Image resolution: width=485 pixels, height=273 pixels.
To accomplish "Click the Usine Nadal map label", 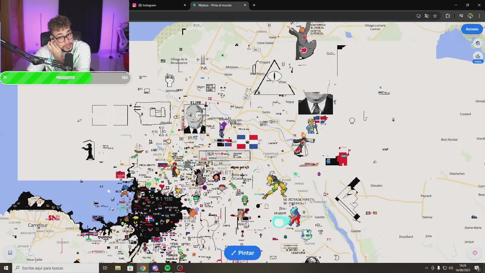I will (x=265, y=43).
